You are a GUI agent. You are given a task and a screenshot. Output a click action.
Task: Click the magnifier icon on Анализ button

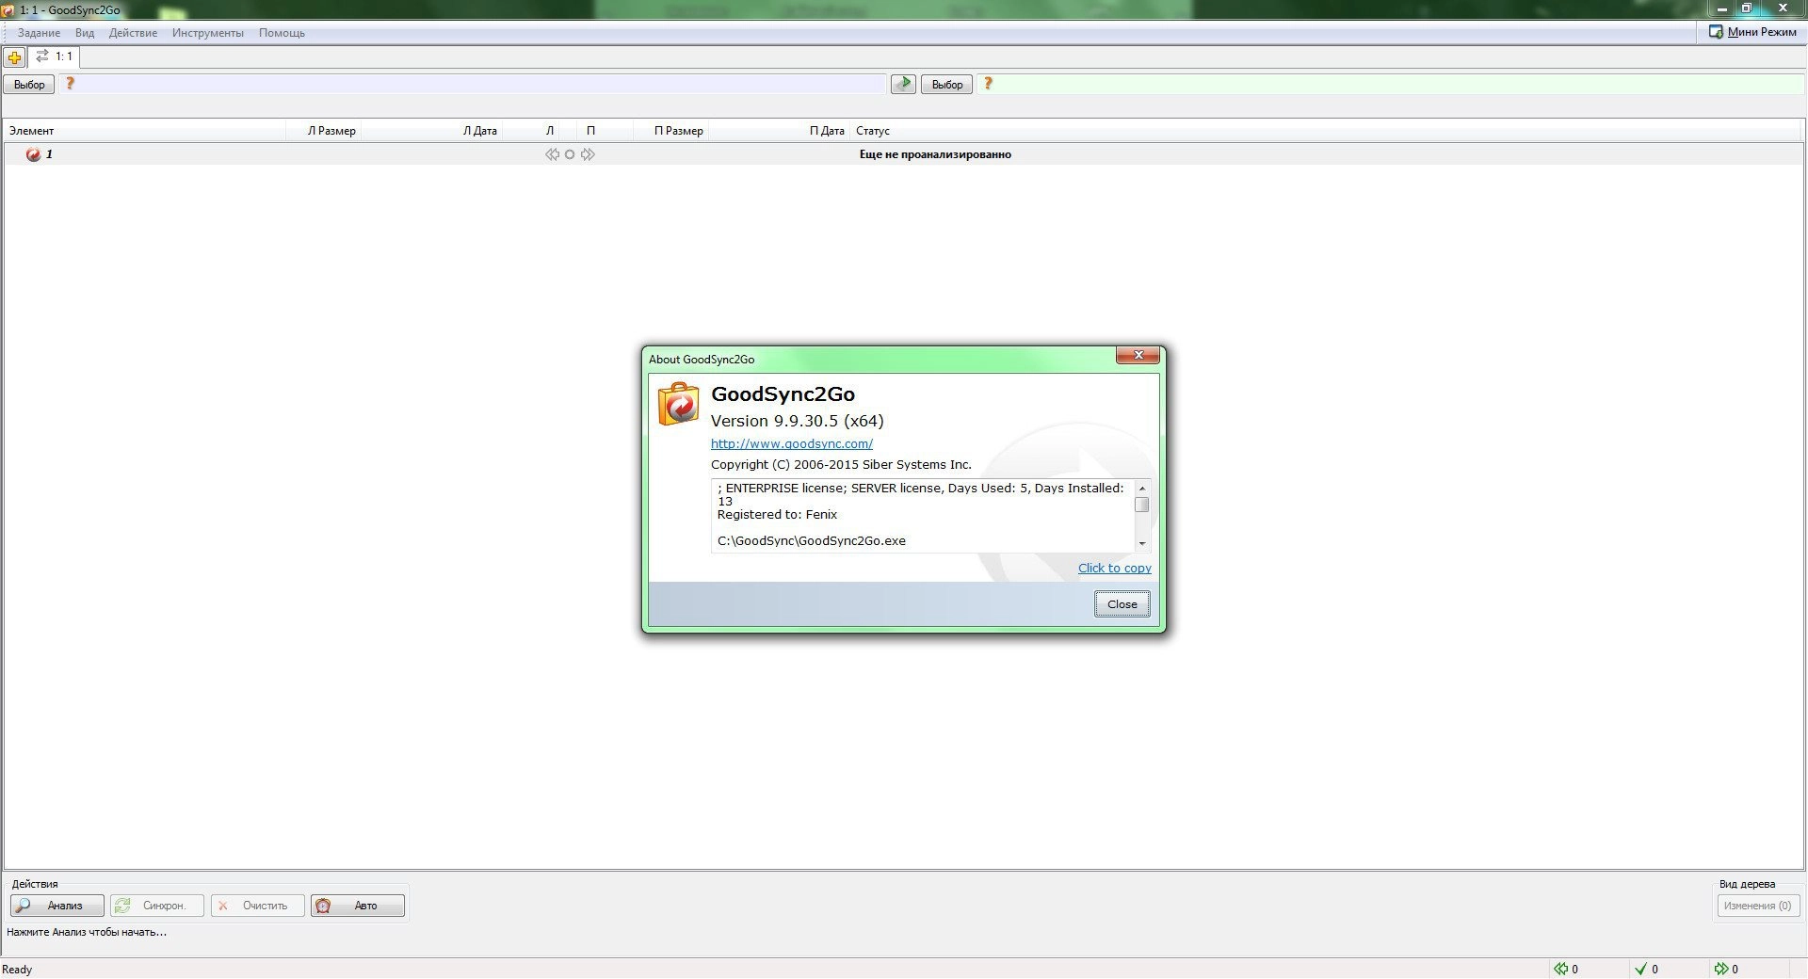tap(24, 906)
